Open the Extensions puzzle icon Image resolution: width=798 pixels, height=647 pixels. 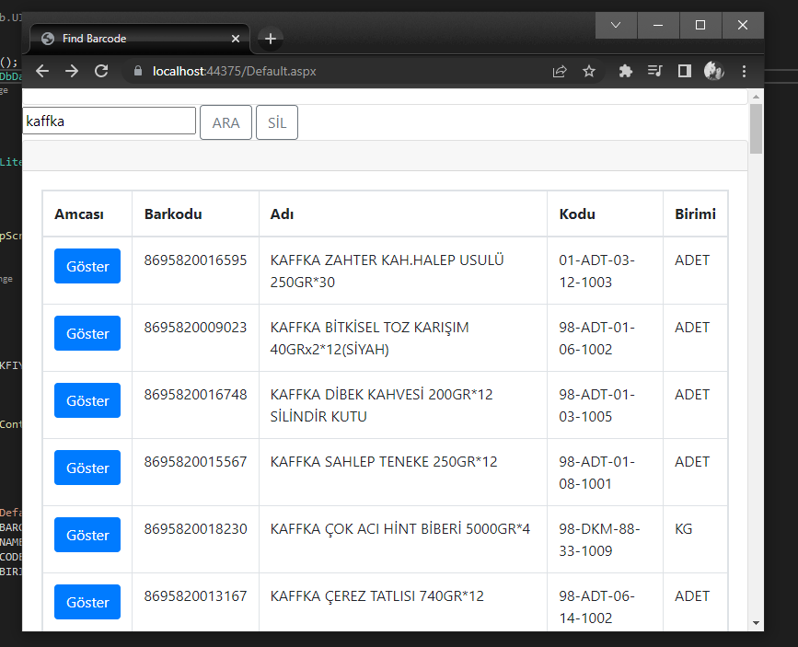[x=626, y=71]
